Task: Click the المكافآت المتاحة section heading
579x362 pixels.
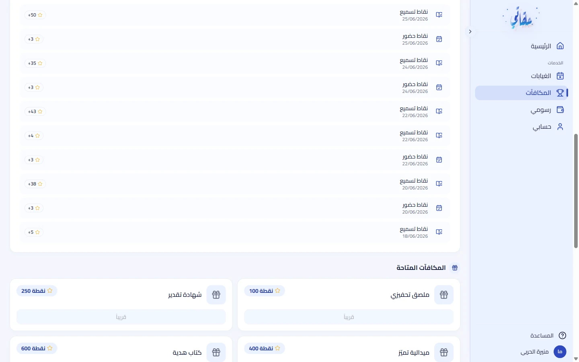Action: coord(421,267)
